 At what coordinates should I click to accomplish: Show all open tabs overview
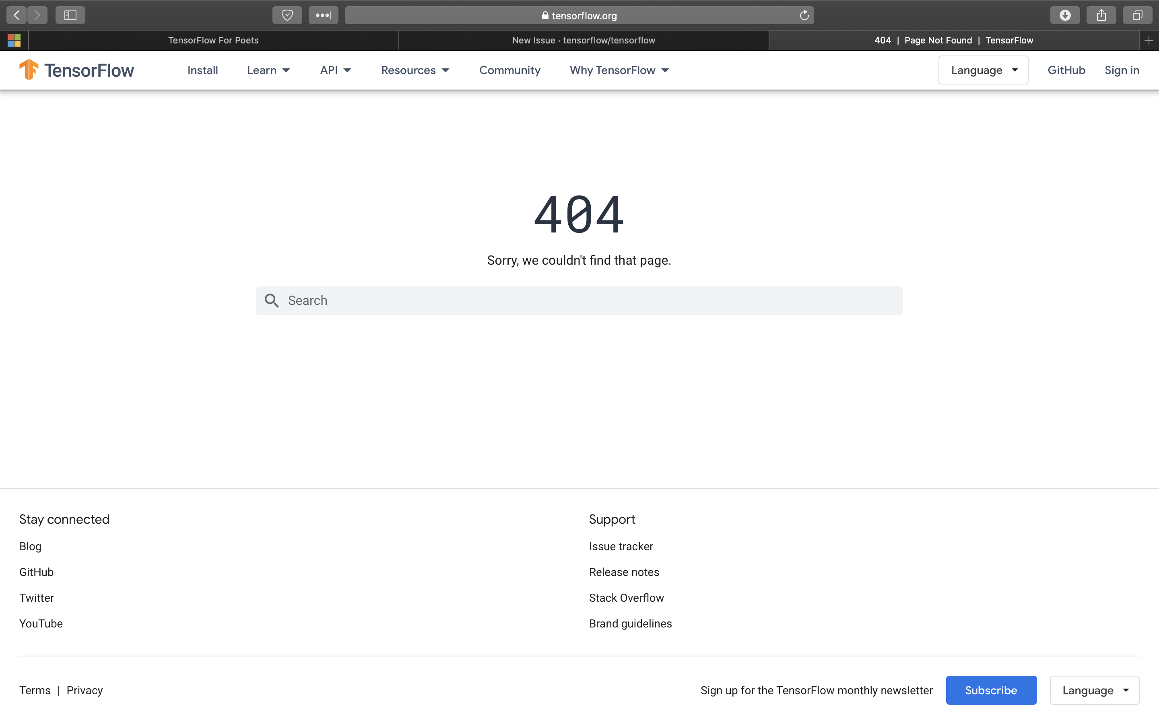point(1136,15)
